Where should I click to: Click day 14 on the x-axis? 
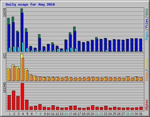click(66, 114)
